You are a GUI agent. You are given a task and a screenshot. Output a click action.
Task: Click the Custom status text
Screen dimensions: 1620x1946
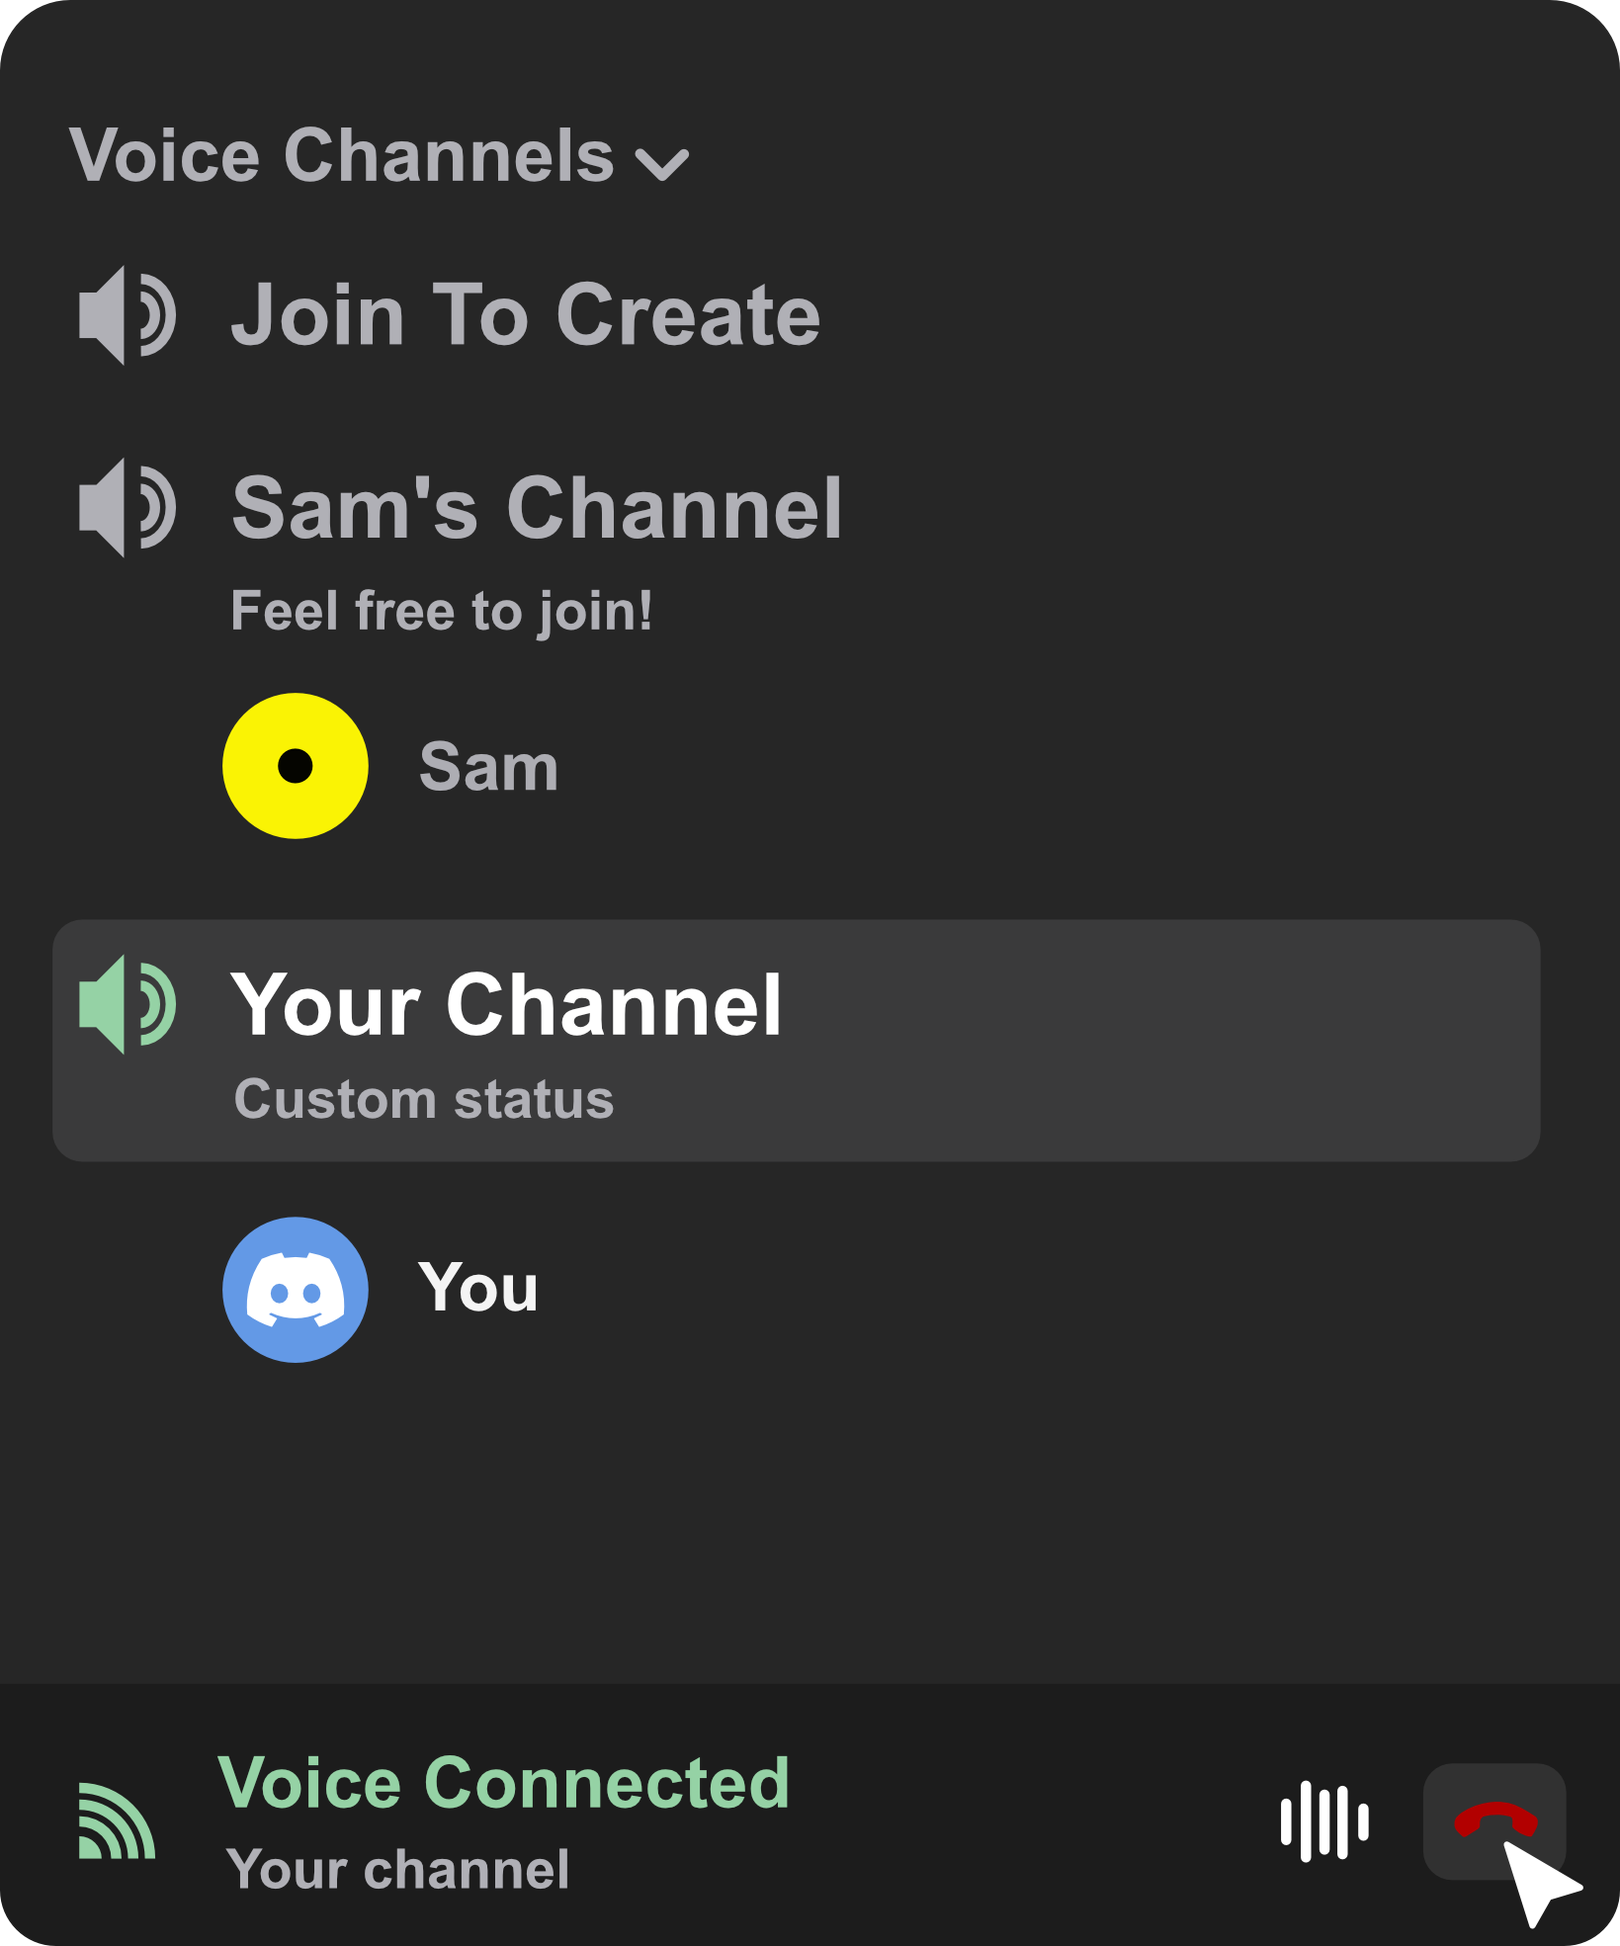click(424, 1099)
